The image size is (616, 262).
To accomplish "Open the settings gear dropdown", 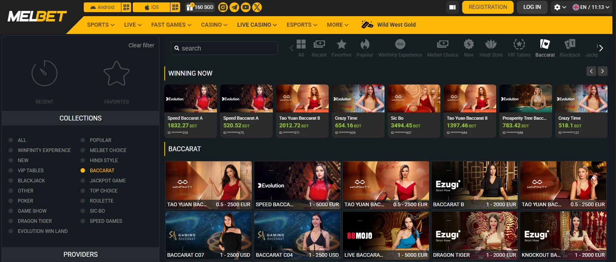I will point(560,7).
